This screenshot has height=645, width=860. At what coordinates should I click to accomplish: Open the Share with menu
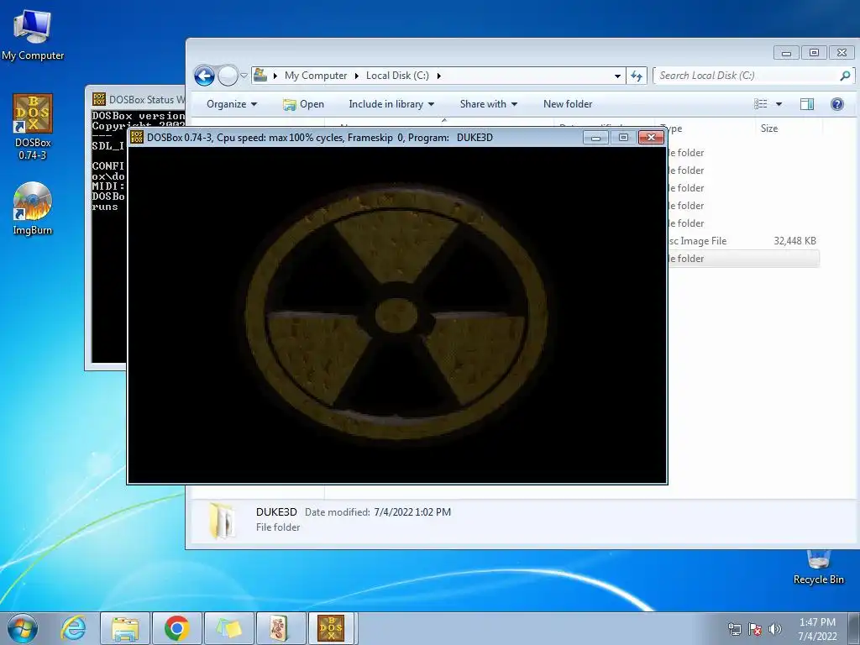coord(488,104)
